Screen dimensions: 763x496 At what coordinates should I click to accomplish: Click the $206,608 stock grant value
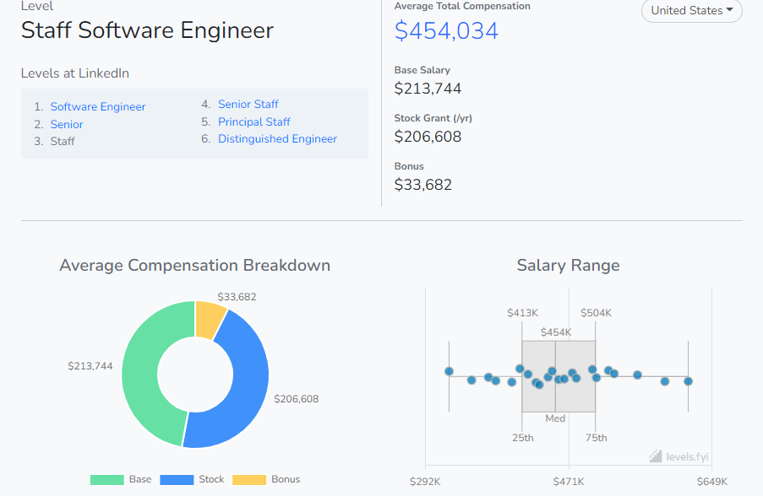(x=428, y=137)
